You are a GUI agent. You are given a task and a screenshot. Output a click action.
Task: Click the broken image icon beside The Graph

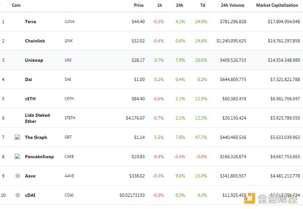coord(18,137)
